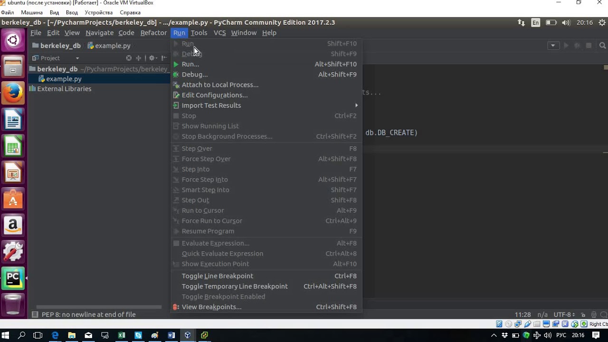This screenshot has height=342, width=608.
Task: Open the run configuration dropdown in toolbar
Action: (x=553, y=46)
